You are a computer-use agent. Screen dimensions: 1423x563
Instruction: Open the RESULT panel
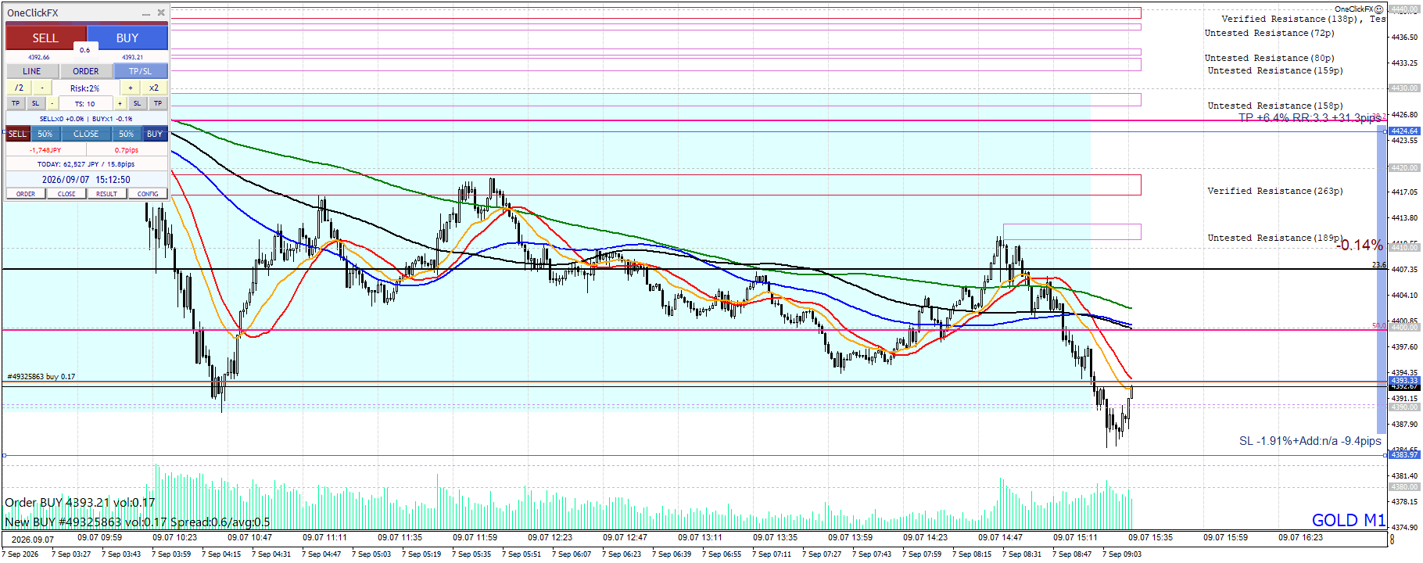(107, 194)
